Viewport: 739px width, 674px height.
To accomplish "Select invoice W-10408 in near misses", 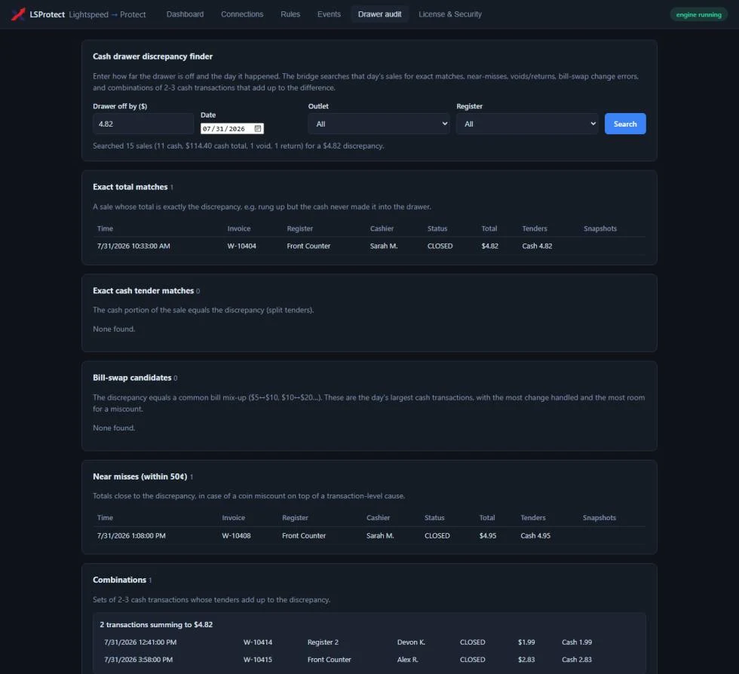I will (x=236, y=536).
